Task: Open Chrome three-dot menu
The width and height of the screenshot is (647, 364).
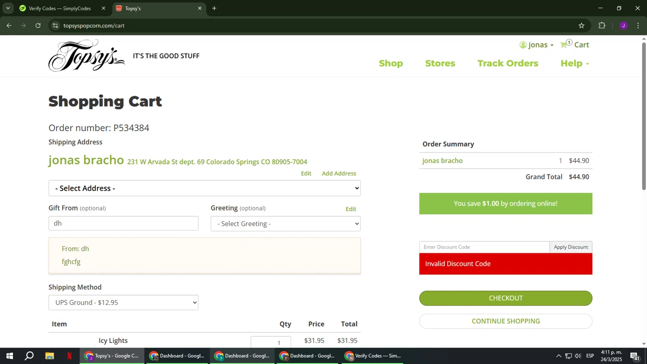Action: (638, 25)
